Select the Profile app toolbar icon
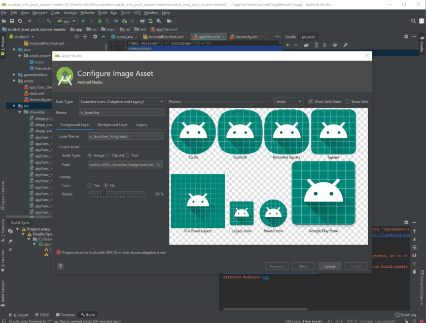Image resolution: width=426 pixels, height=323 pixels. (x=116, y=21)
